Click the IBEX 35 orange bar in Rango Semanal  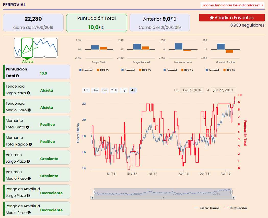coord(145,48)
